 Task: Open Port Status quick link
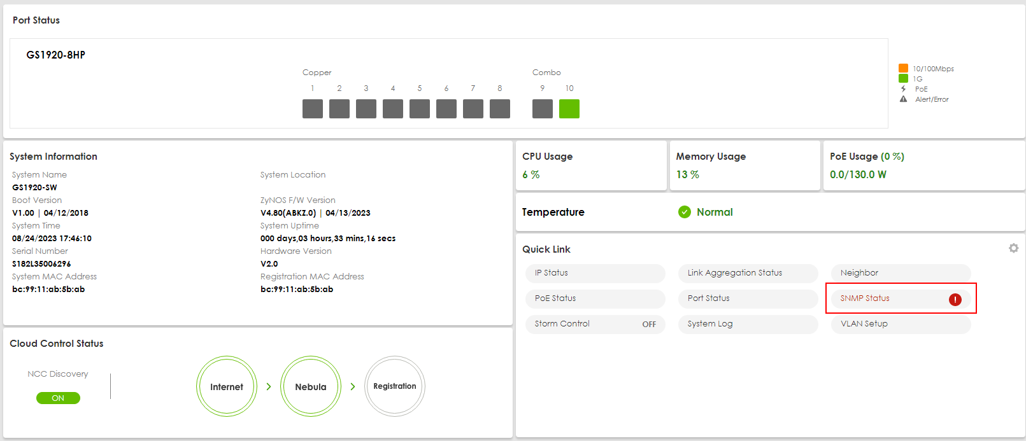(748, 298)
